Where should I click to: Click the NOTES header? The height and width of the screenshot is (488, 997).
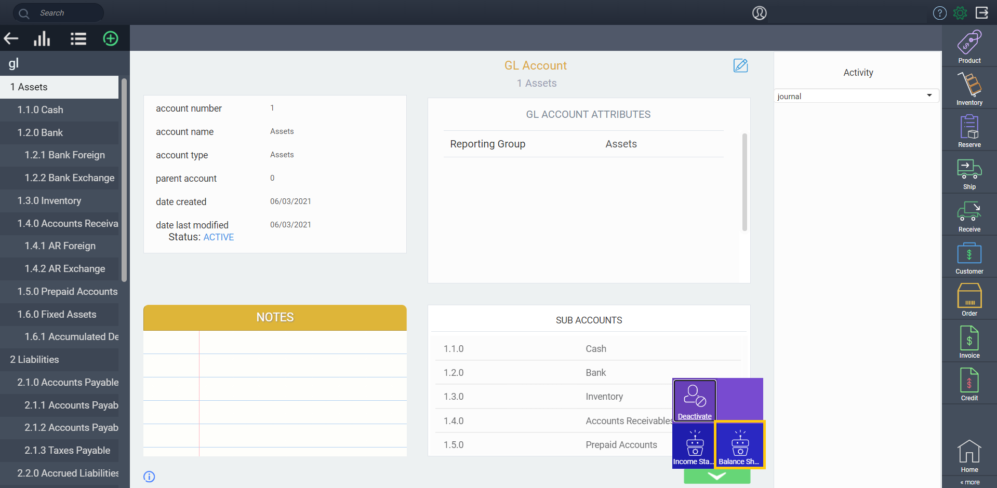(275, 317)
